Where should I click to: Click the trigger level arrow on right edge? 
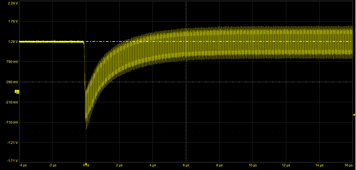pos(354,115)
